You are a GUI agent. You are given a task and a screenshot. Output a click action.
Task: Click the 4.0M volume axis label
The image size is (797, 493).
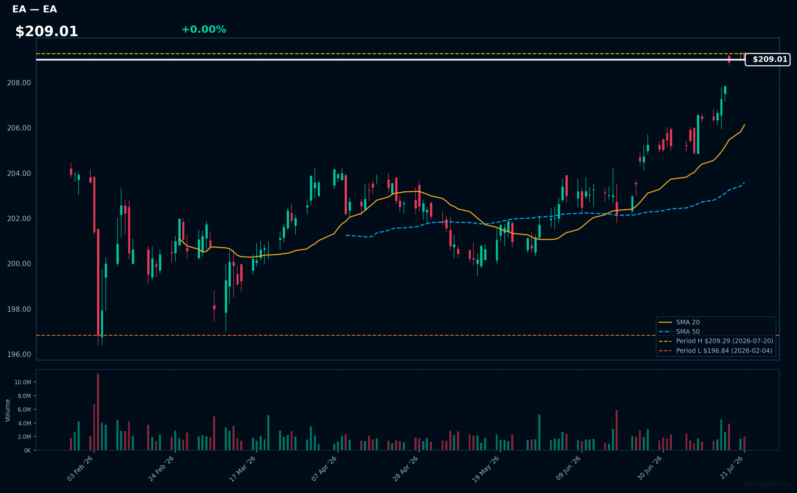pyautogui.click(x=24, y=423)
